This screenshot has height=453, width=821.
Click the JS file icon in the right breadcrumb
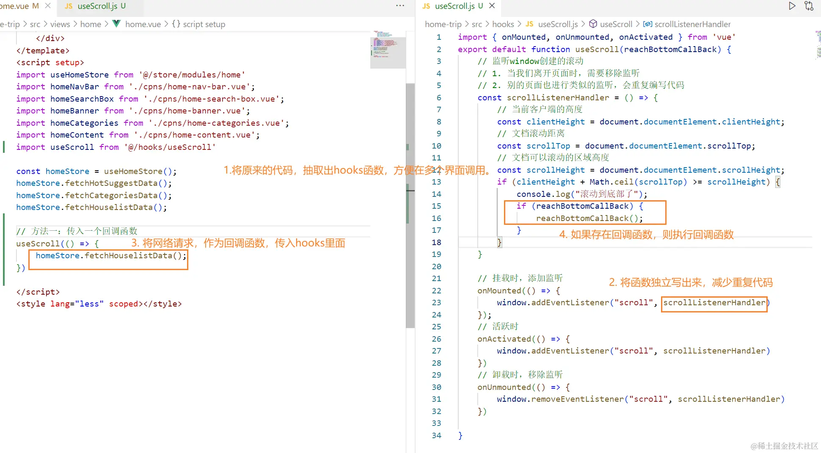coord(529,24)
